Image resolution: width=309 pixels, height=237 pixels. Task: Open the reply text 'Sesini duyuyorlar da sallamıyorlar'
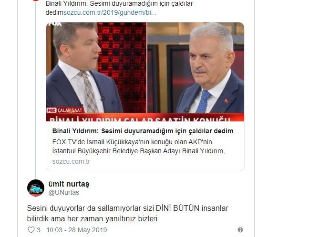pos(127,213)
